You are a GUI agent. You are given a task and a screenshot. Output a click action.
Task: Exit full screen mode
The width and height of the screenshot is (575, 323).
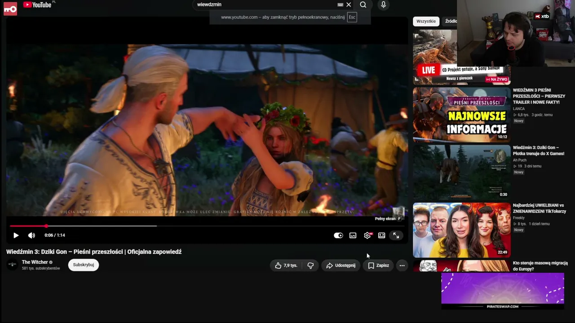[x=396, y=235]
